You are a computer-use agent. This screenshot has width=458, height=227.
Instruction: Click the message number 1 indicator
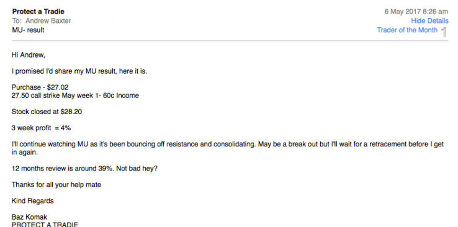tap(444, 32)
